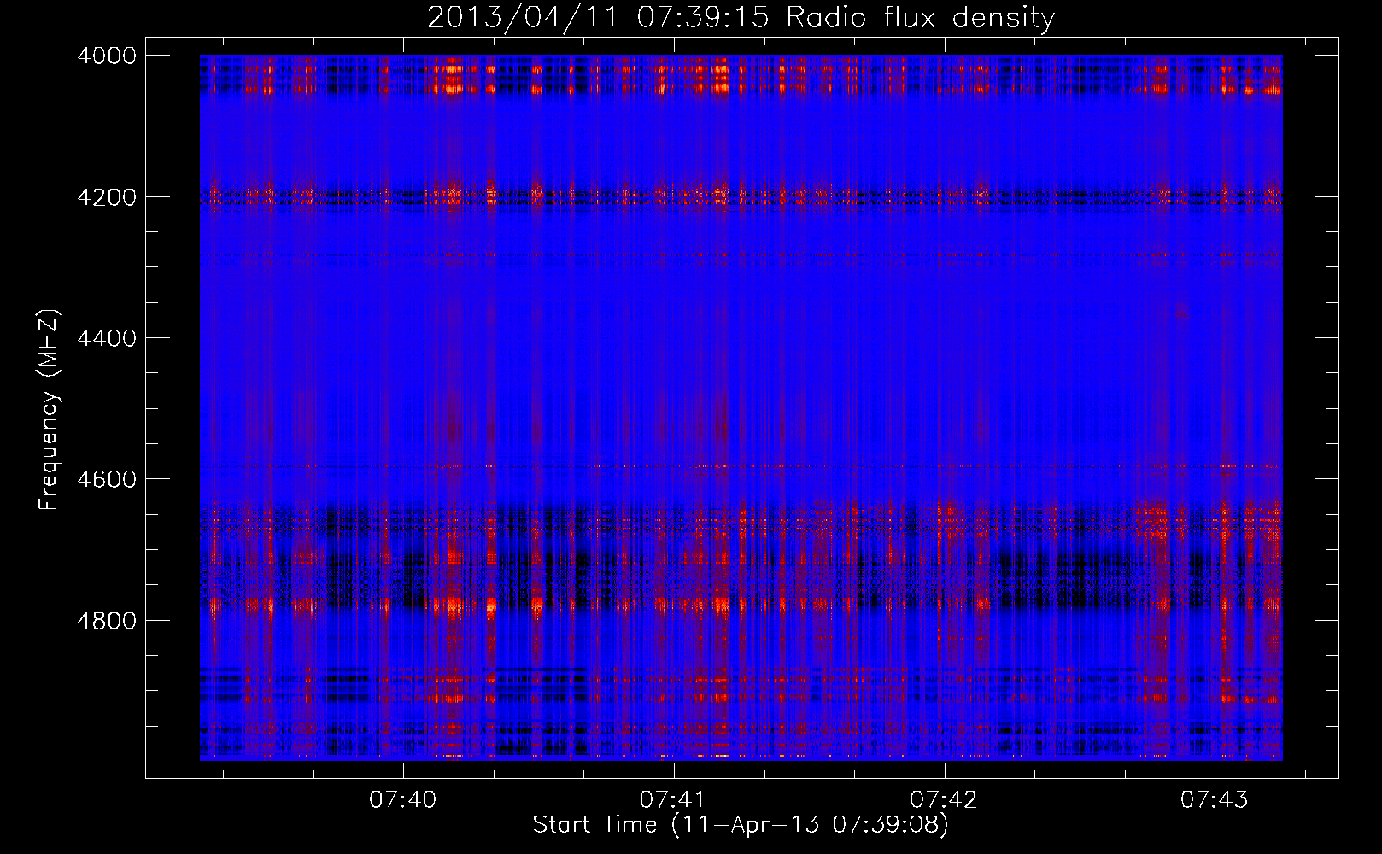Select the '4800' frequency axis label
The height and width of the screenshot is (854, 1382).
tap(107, 621)
